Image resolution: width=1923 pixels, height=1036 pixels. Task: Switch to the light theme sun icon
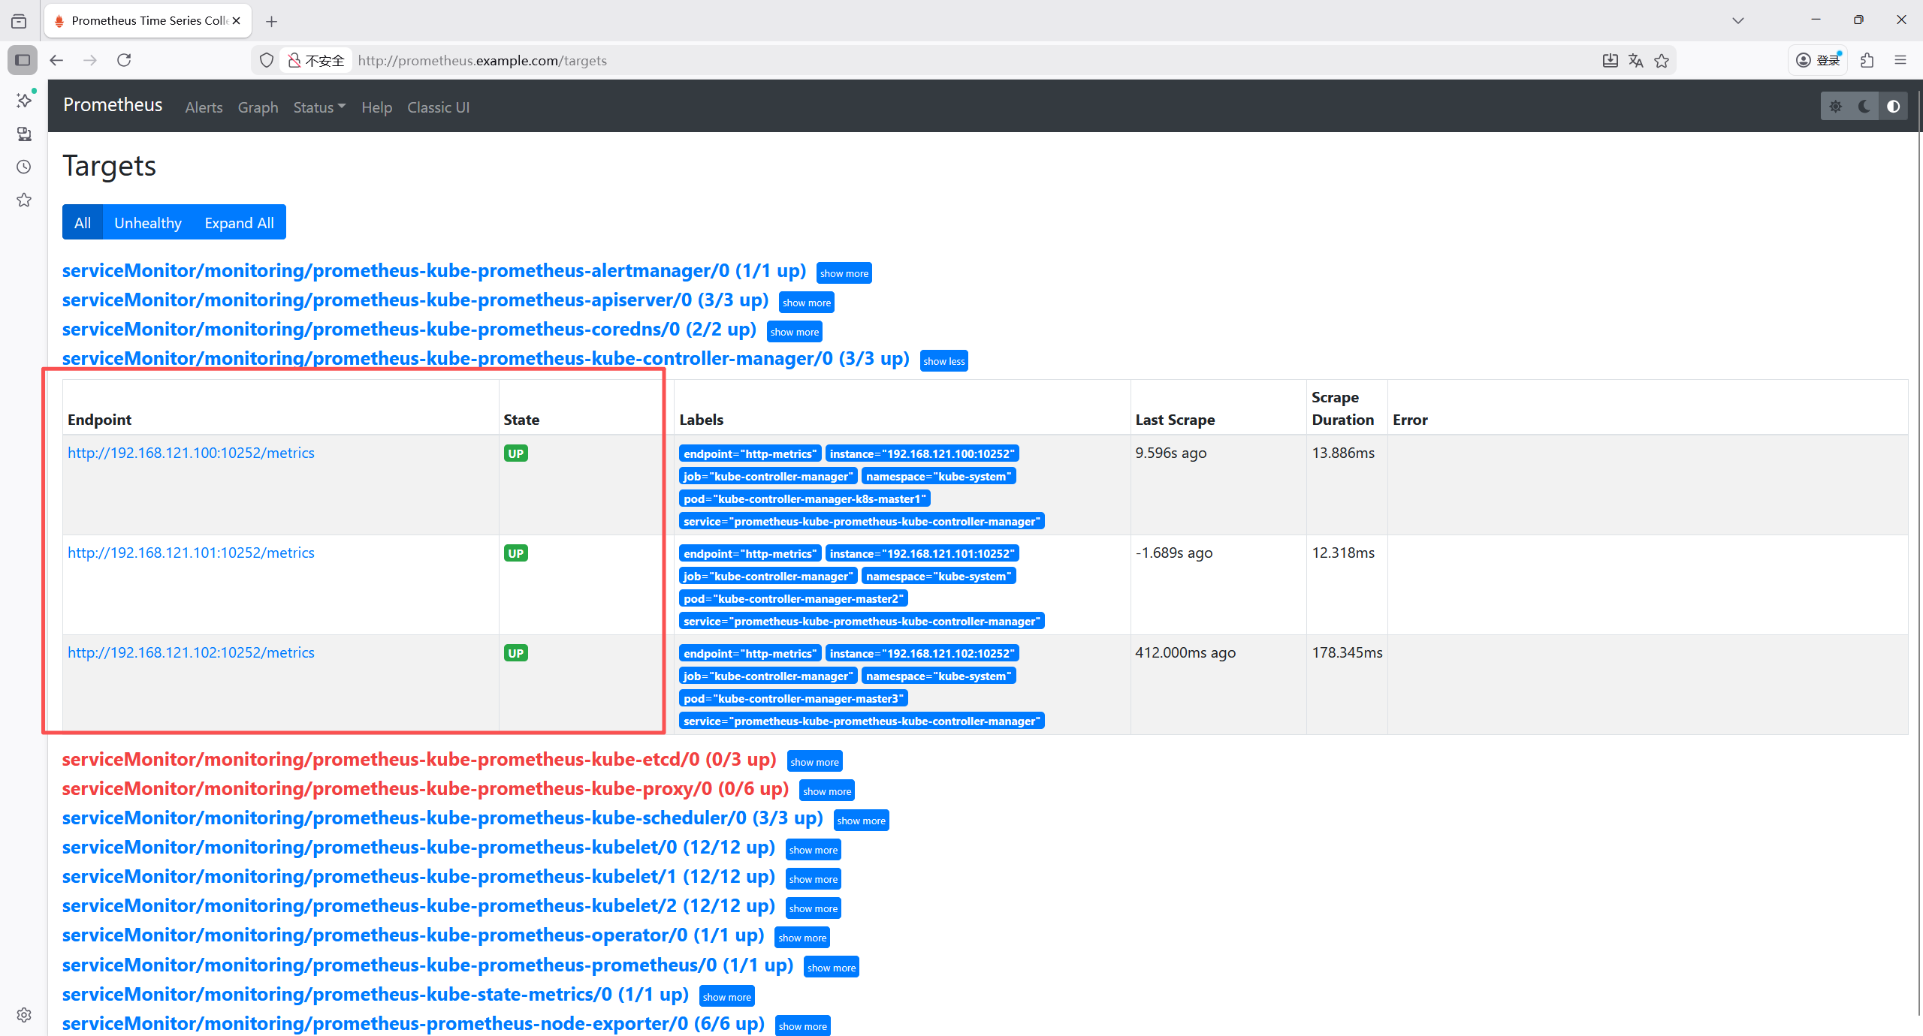1835,107
